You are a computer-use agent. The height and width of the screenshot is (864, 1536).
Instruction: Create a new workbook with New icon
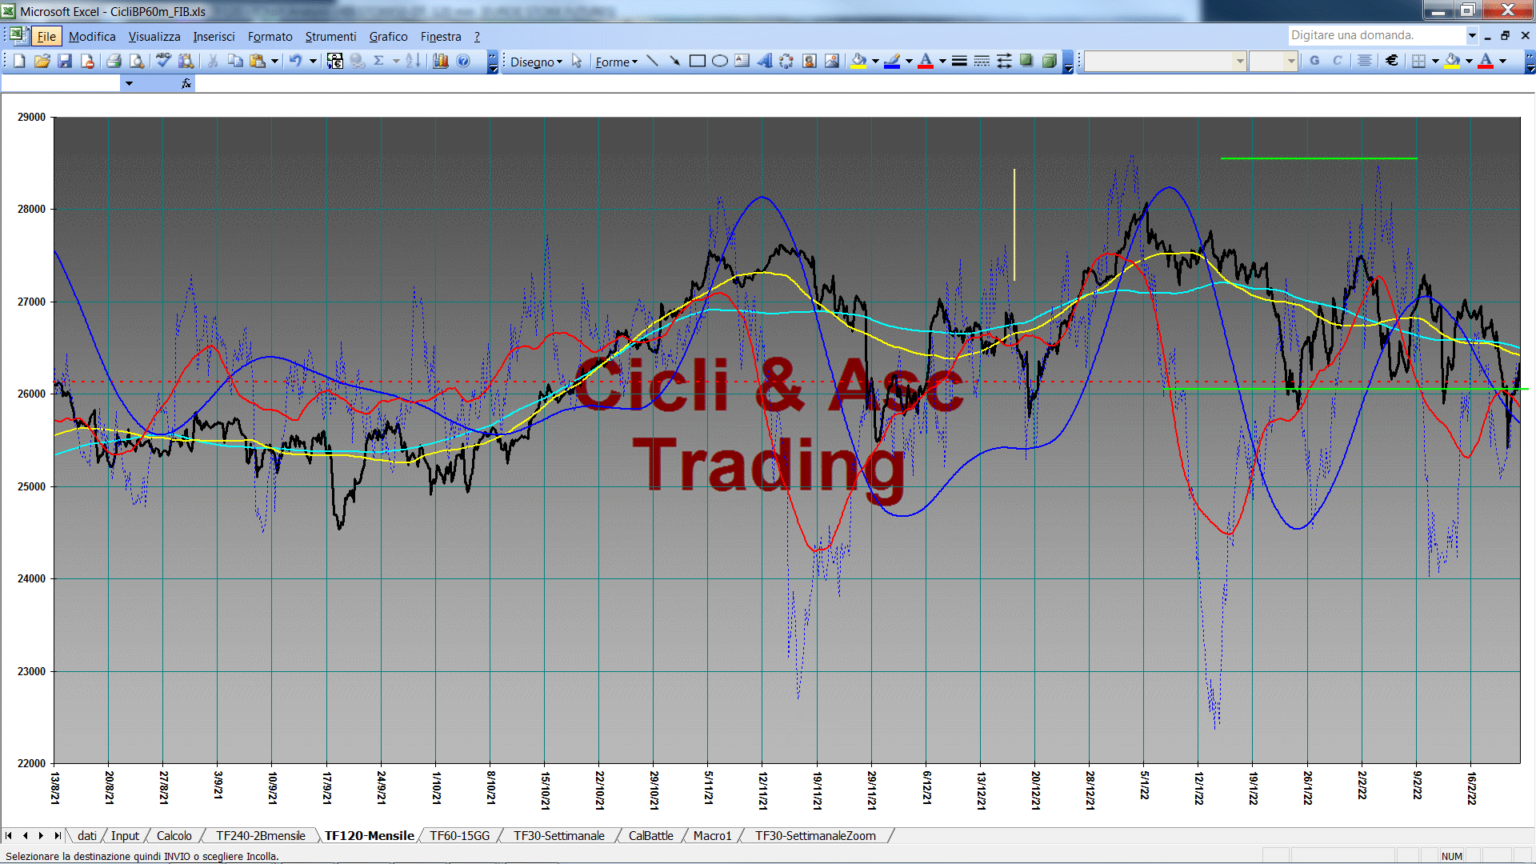pos(20,61)
